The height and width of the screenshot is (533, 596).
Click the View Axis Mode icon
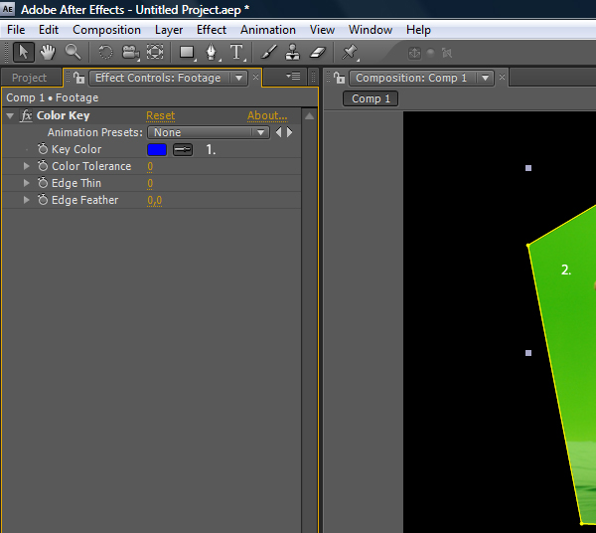pos(447,53)
